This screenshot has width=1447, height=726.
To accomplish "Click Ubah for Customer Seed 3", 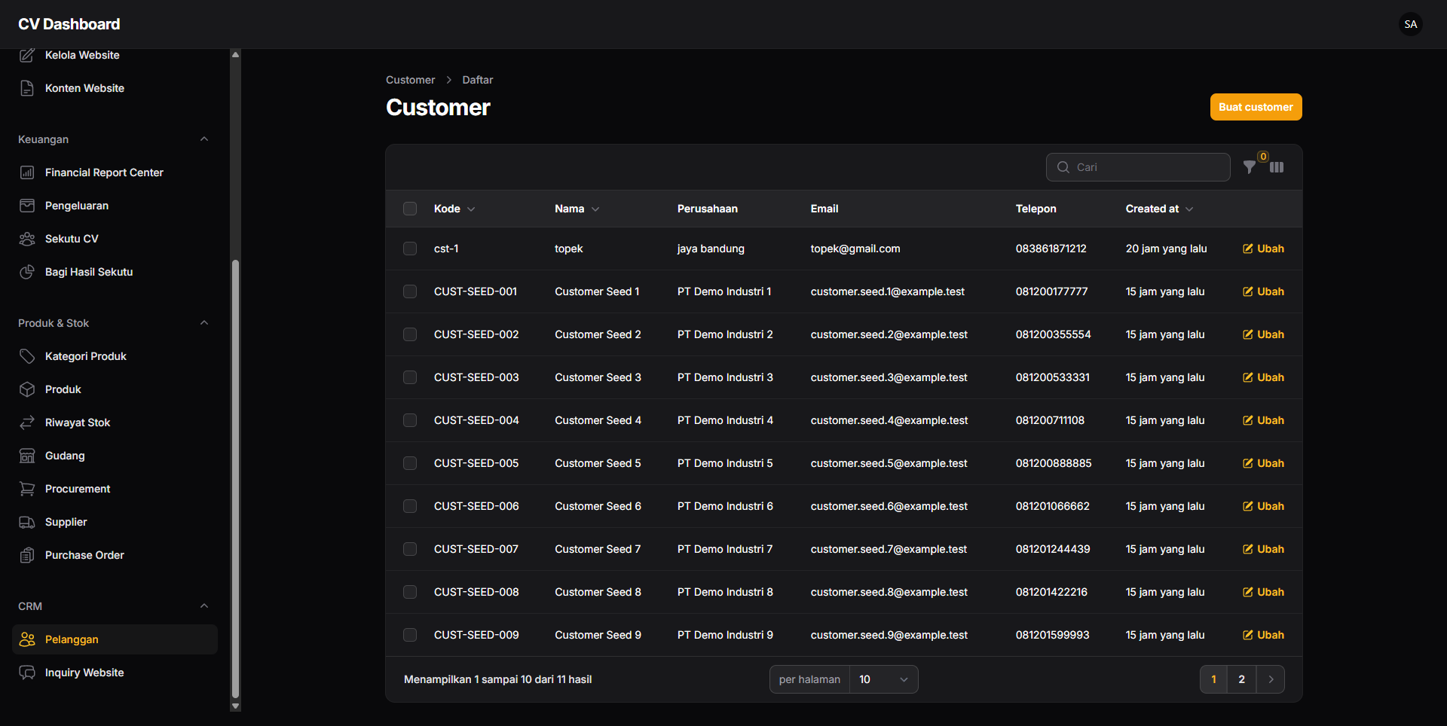I will 1263,377.
